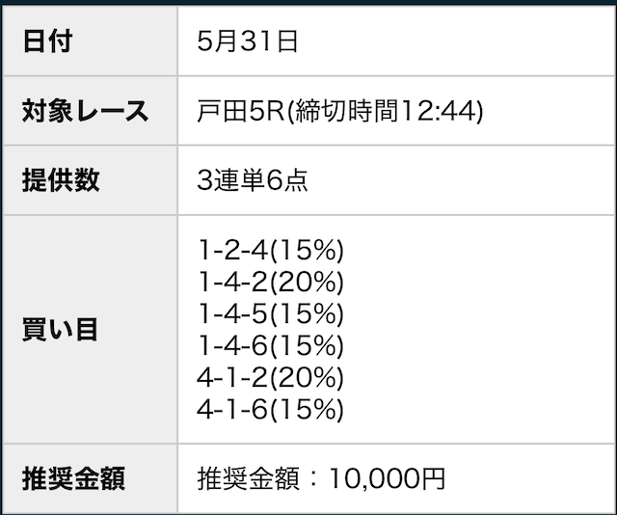Click the 戸田5R race name
Screen dimensions: 617x515
click(x=238, y=110)
